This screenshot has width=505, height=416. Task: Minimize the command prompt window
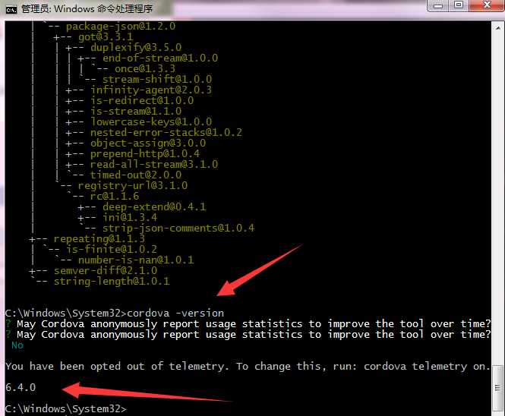pos(438,5)
